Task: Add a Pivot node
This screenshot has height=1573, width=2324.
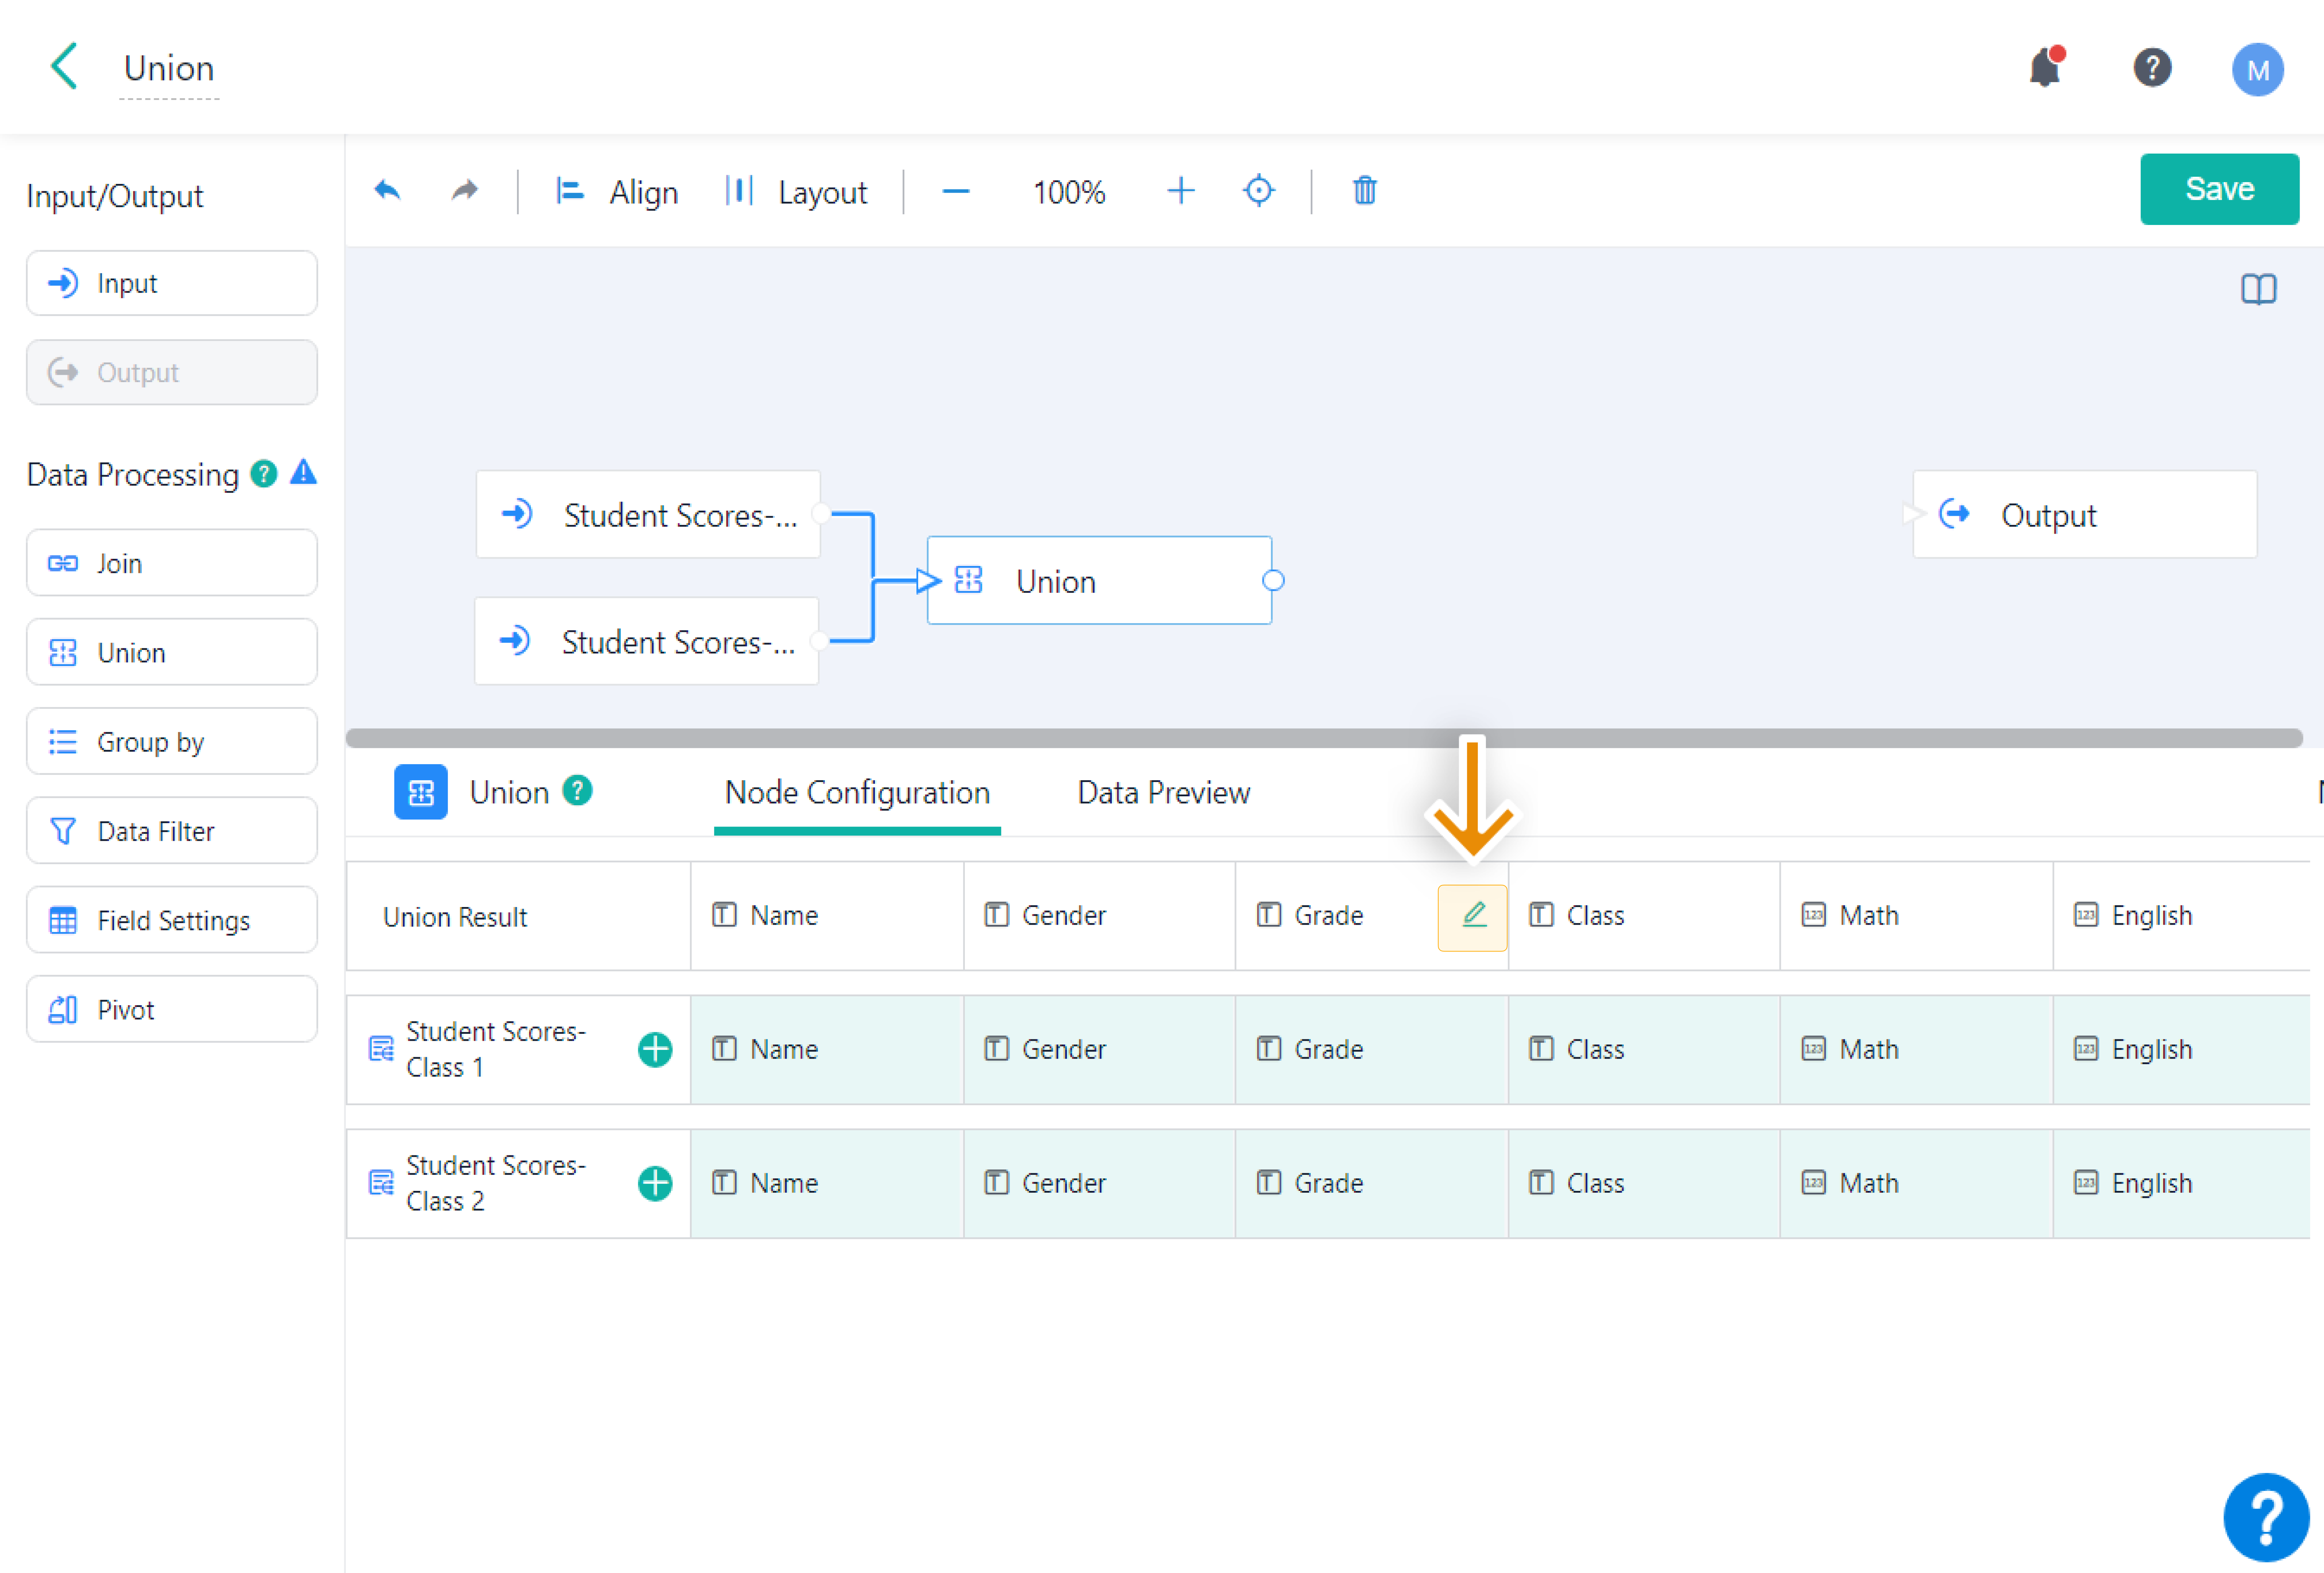Action: pyautogui.click(x=172, y=1009)
